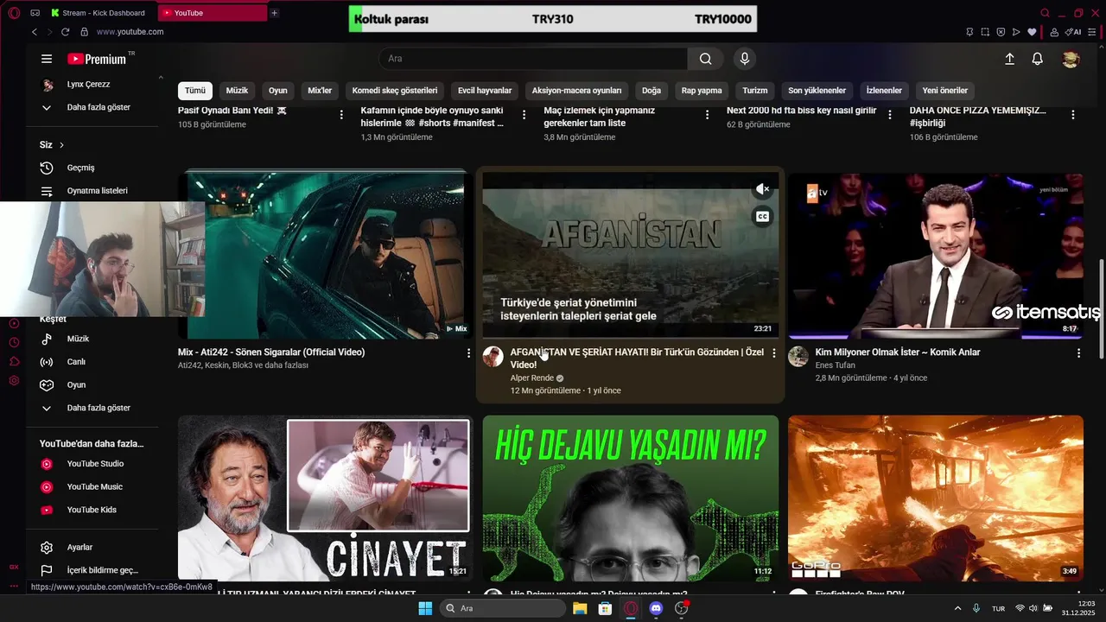Open a new tab with the plus button
Screen dimensions: 1106x622
[274, 13]
